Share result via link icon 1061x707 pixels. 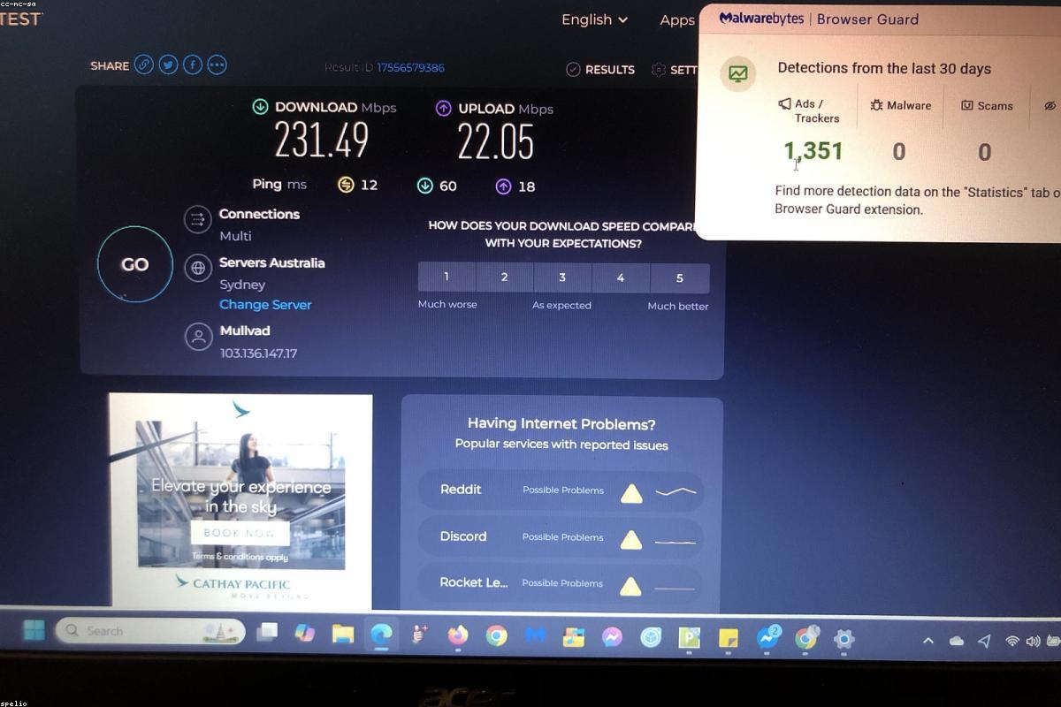click(x=143, y=65)
